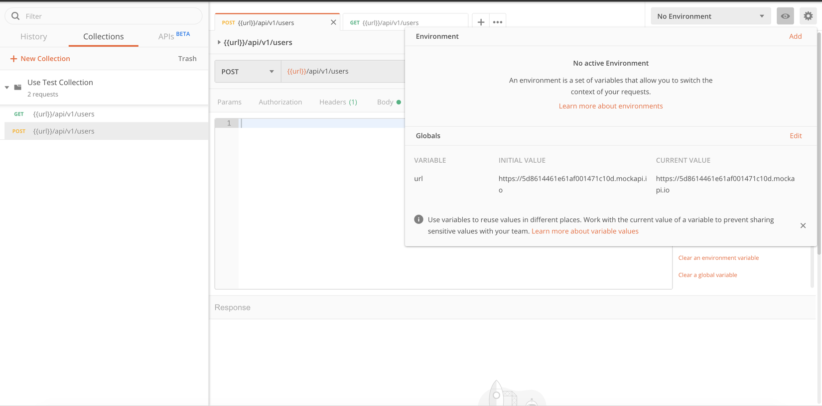Open the No Environment dropdown

pos(710,16)
